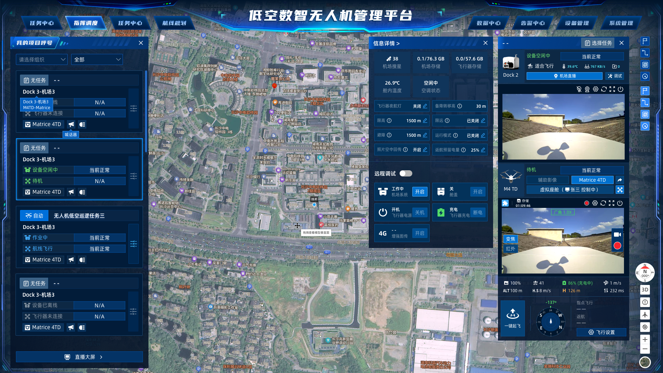
Task: Turn on 4G 增强图传 with 开启
Action: click(x=420, y=233)
